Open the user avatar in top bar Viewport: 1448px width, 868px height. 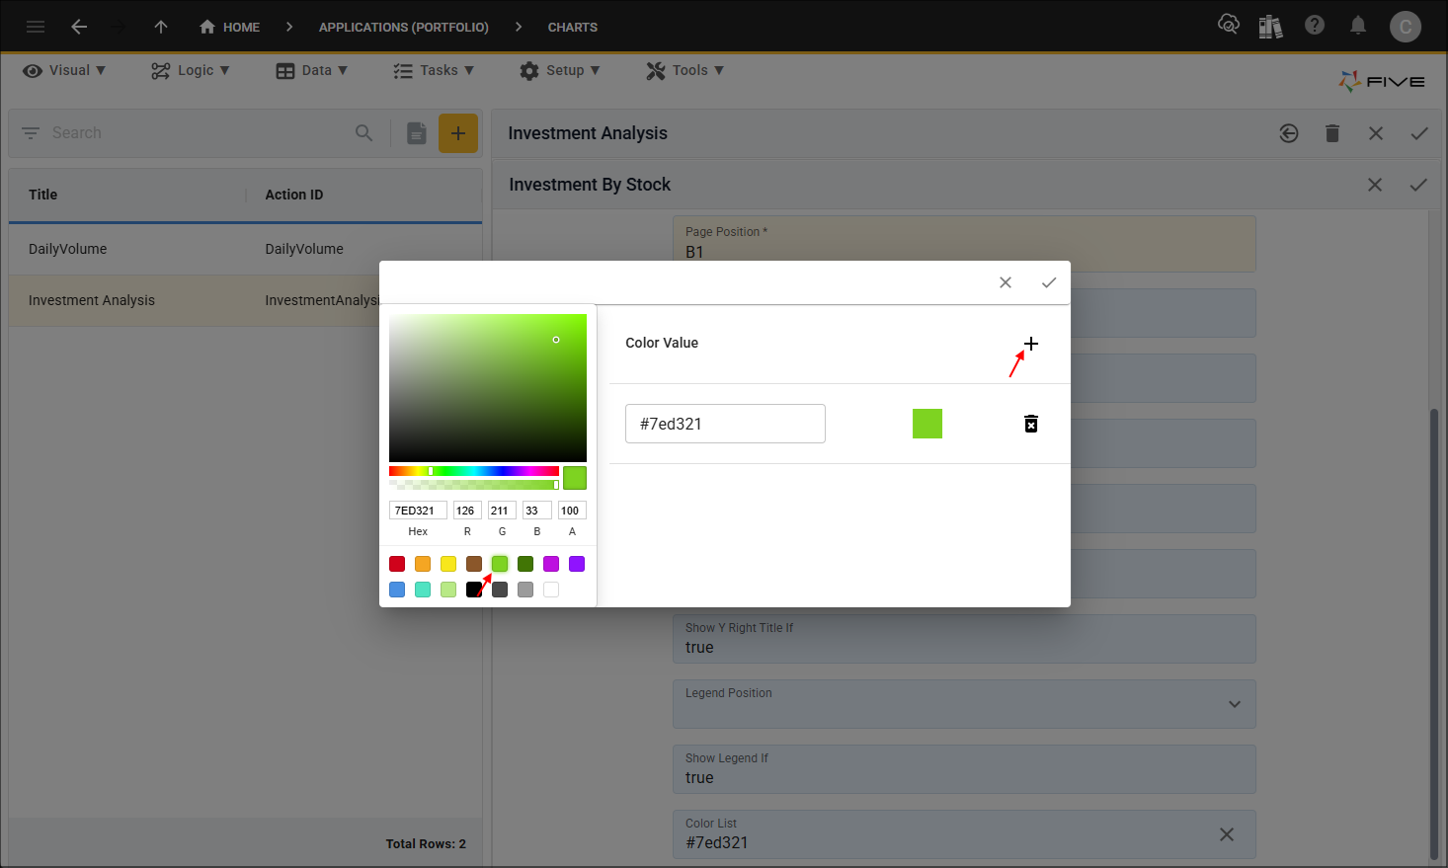point(1406,27)
